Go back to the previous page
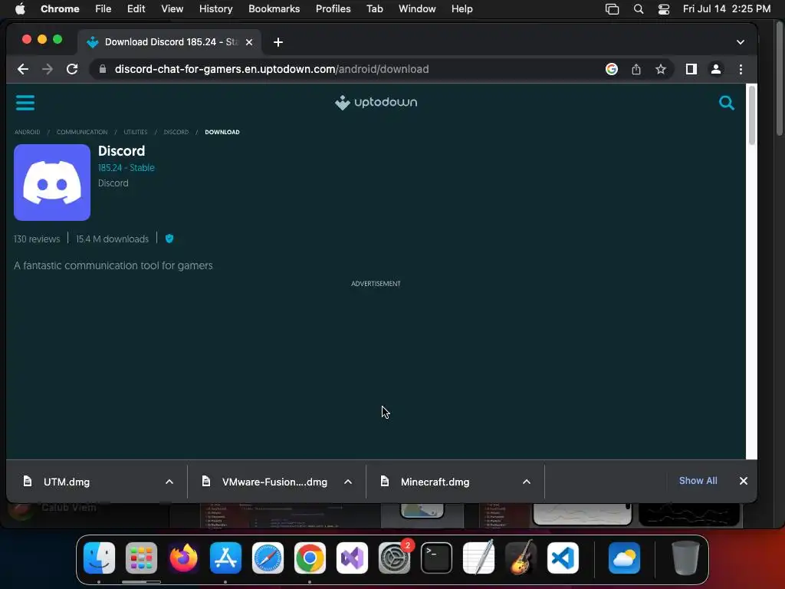 22,69
